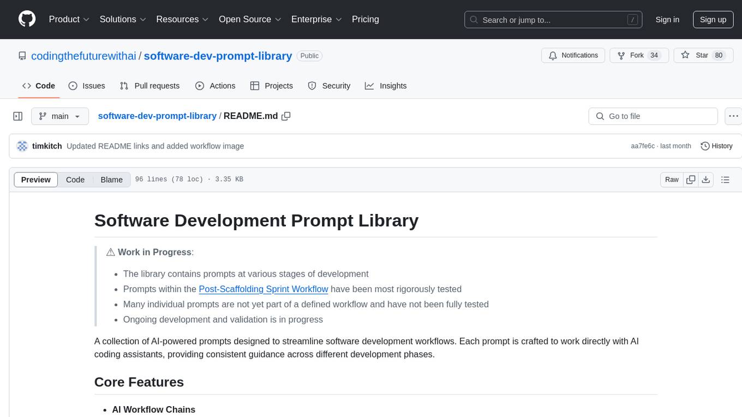Open the fork count 34
Screen dimensions: 742x417
pos(654,55)
